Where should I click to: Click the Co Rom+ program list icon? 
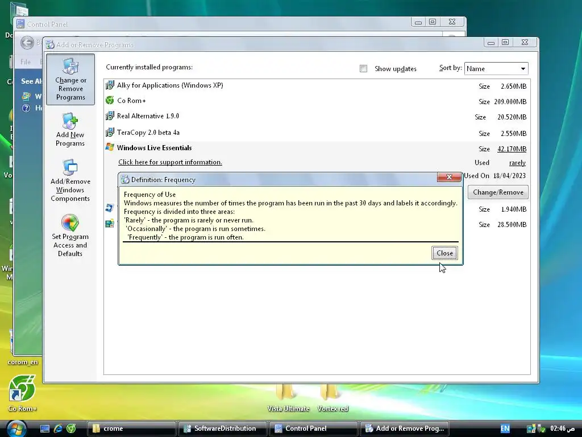click(x=110, y=100)
